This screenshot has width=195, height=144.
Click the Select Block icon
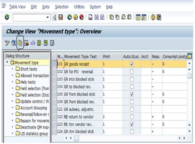pos(46,43)
